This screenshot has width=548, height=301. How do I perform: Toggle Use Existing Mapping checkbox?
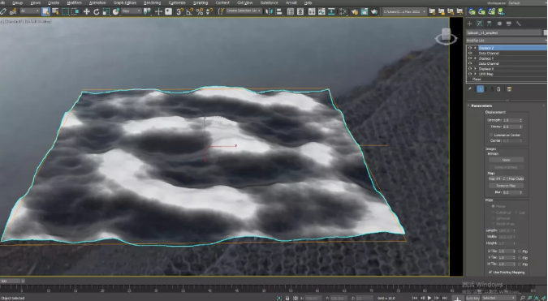click(x=490, y=272)
